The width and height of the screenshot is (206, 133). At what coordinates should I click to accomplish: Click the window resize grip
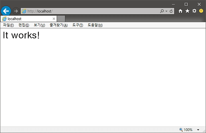click(x=204, y=131)
